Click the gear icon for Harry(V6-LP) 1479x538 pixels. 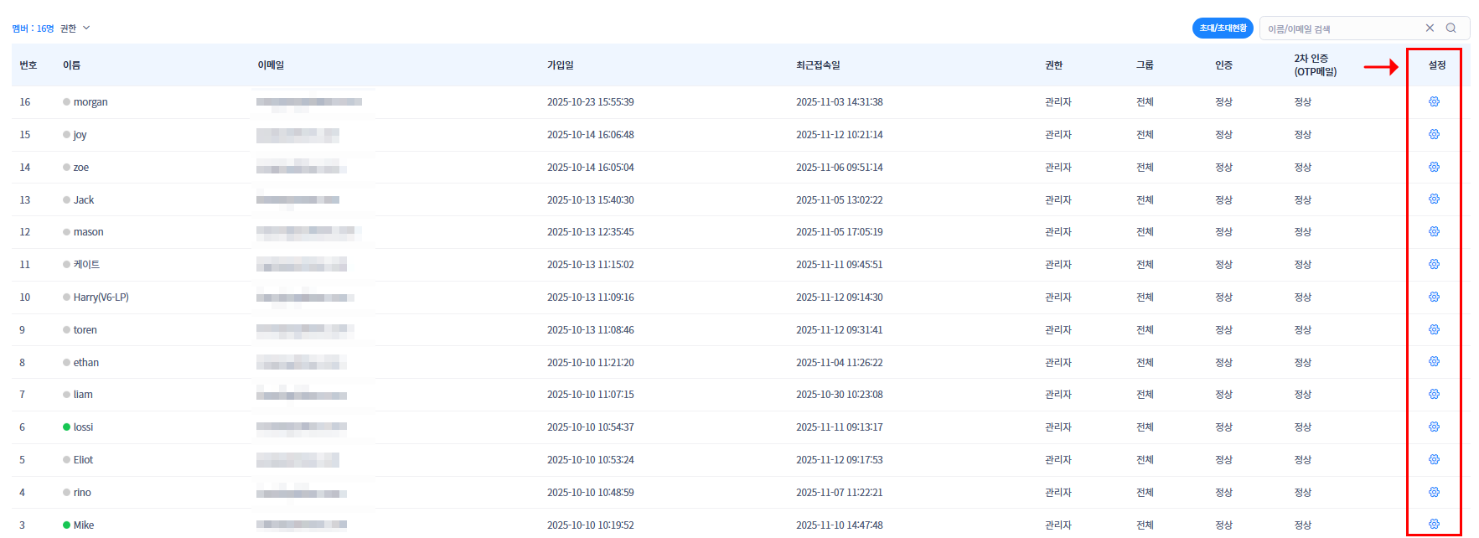1434,297
